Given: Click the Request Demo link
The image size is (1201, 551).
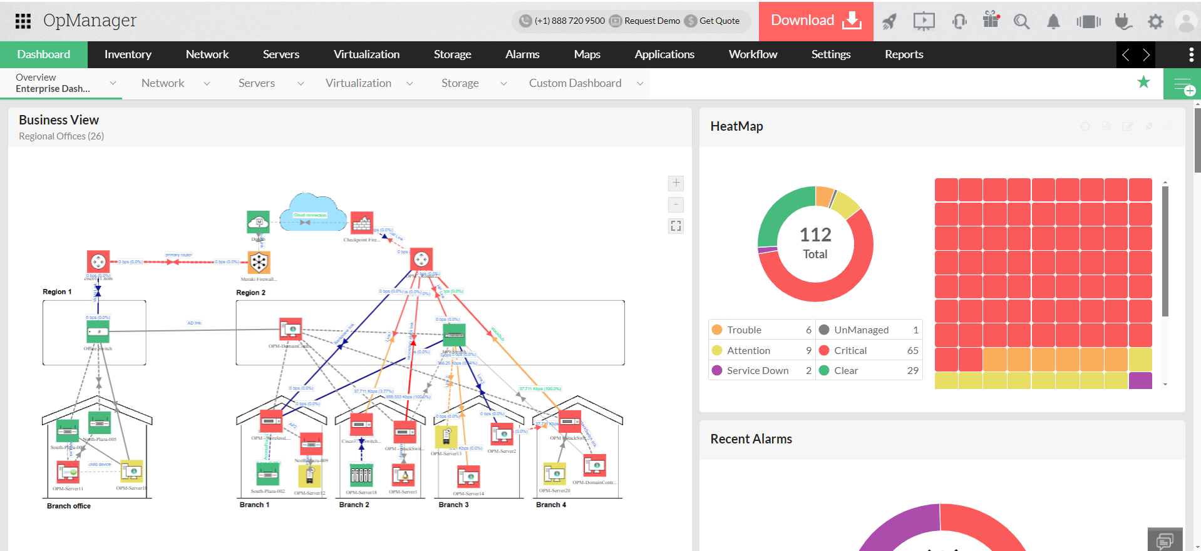Looking at the screenshot, I should point(651,21).
